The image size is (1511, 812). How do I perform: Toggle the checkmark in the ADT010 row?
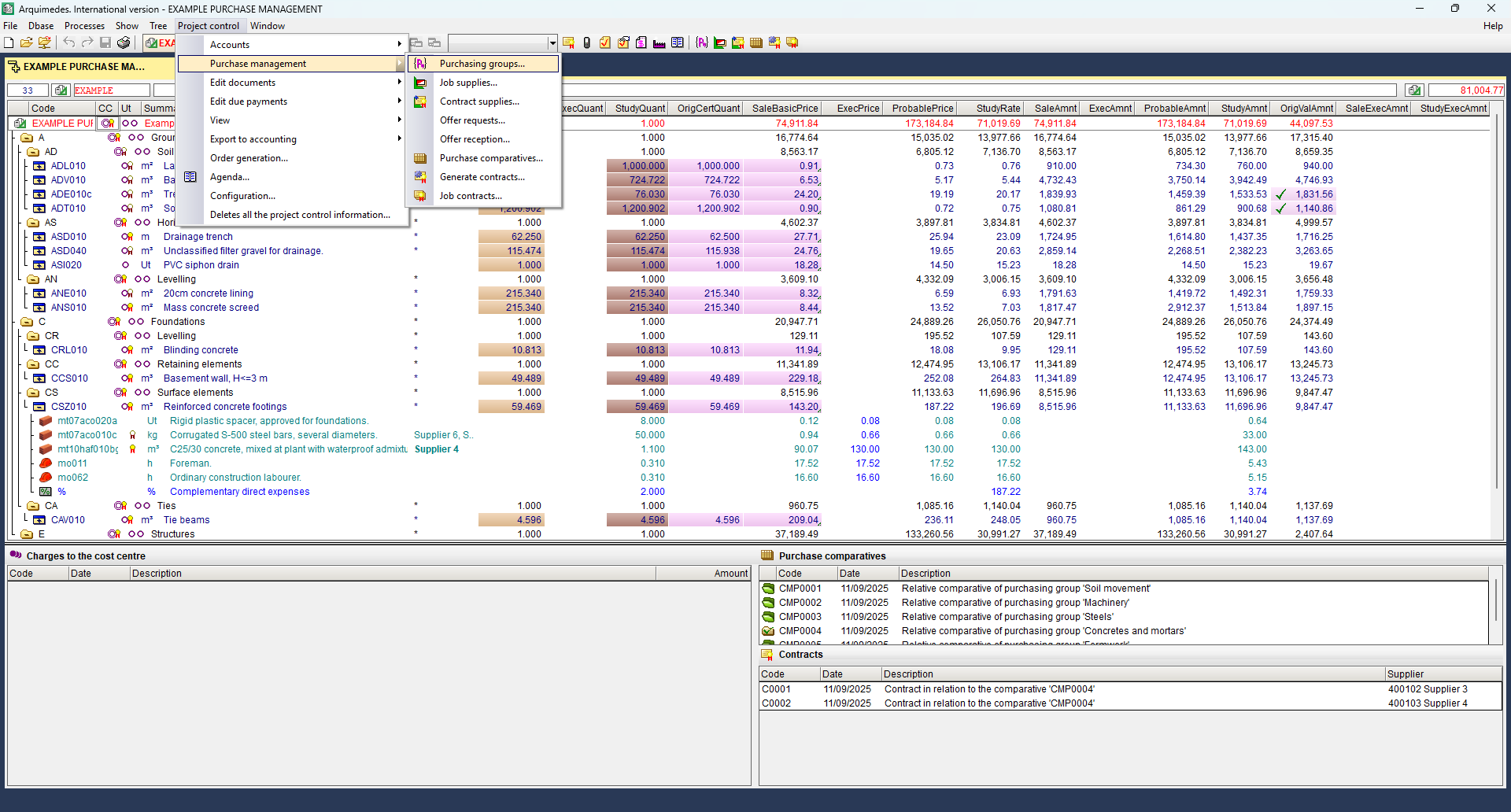pyautogui.click(x=1280, y=209)
